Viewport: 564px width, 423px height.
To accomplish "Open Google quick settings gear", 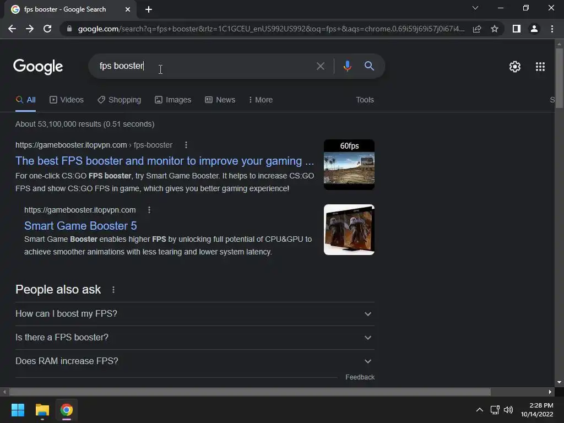I will point(515,67).
